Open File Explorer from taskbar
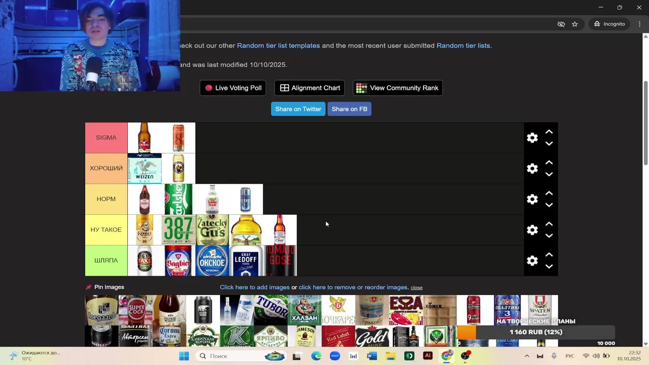This screenshot has width=649, height=365. (x=390, y=356)
